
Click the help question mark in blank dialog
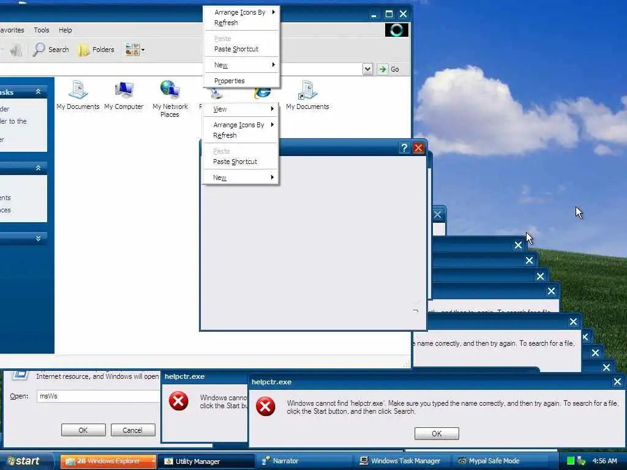pos(404,148)
